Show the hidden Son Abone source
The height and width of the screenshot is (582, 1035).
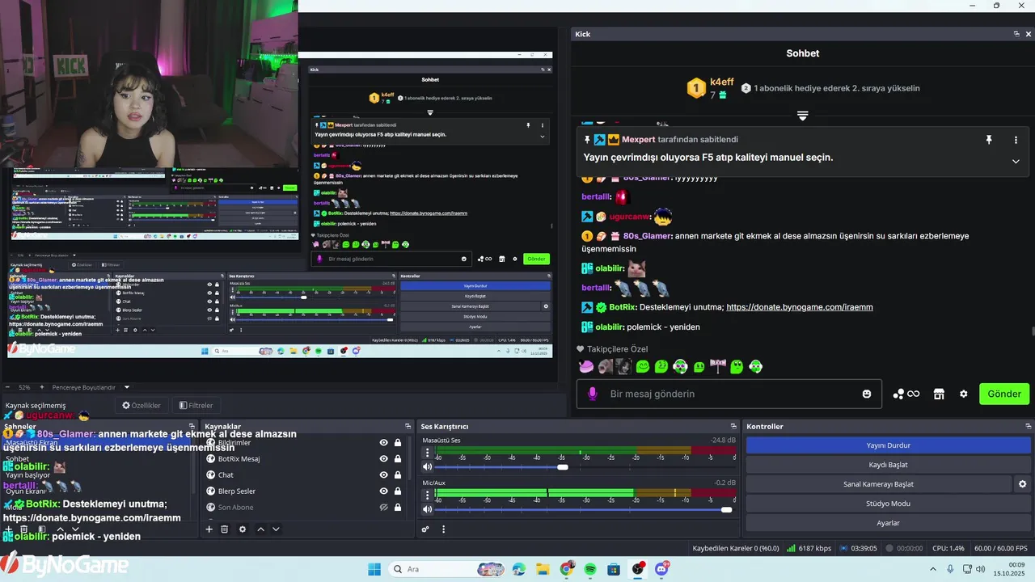[384, 507]
